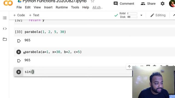Open the Runtime menu

[x=62, y=7]
